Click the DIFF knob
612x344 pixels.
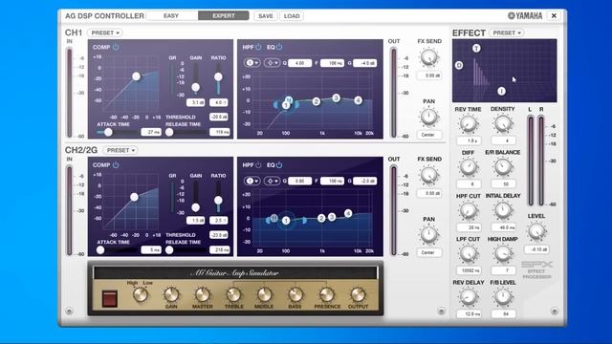pyautogui.click(x=468, y=167)
